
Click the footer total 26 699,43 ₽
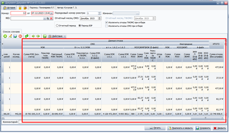57,114
